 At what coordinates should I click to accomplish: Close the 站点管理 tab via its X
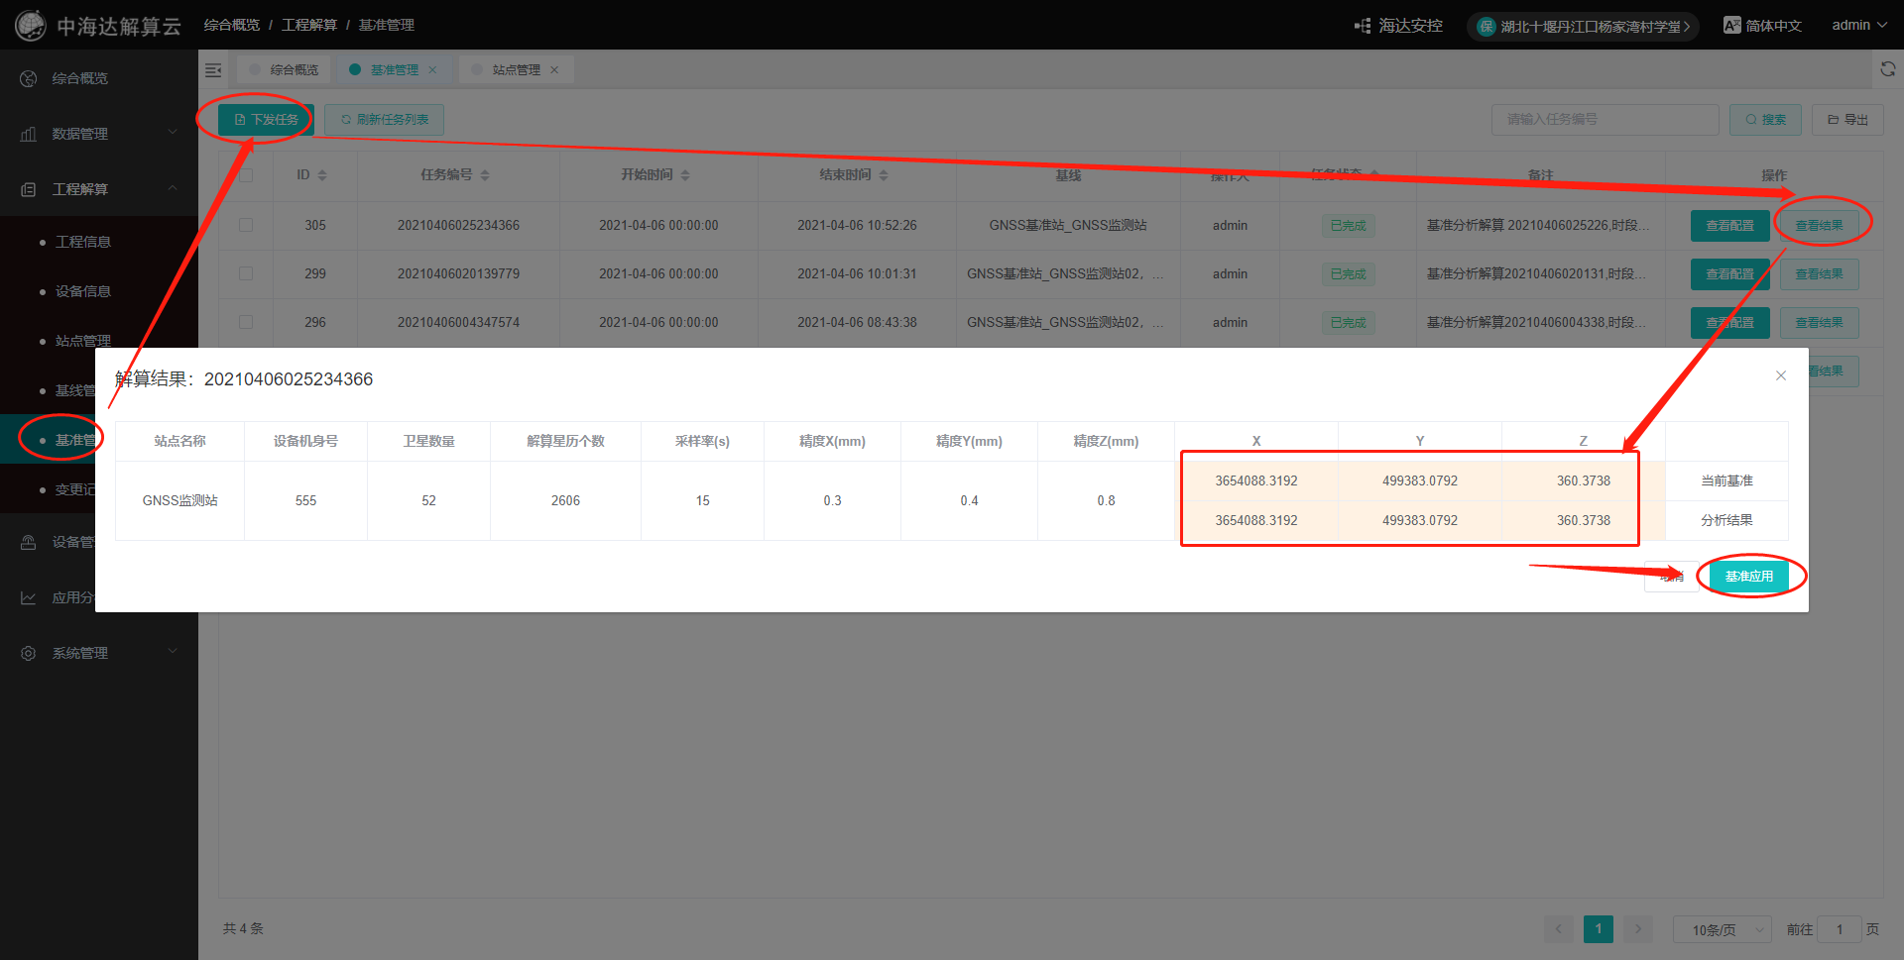click(554, 70)
